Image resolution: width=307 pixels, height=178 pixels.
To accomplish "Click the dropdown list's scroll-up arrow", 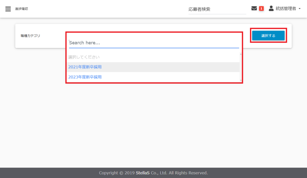I will point(241,54).
